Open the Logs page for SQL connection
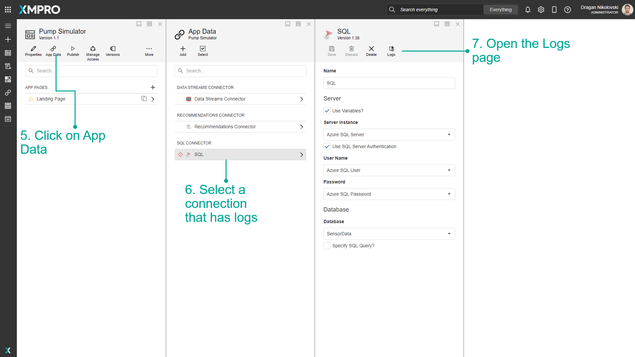This screenshot has width=635, height=357. tap(391, 51)
